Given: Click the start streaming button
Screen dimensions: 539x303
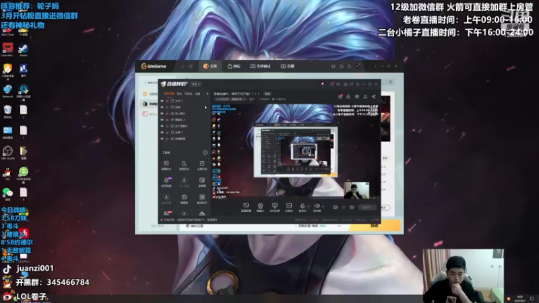Looking at the screenshot, I should tap(367, 207).
